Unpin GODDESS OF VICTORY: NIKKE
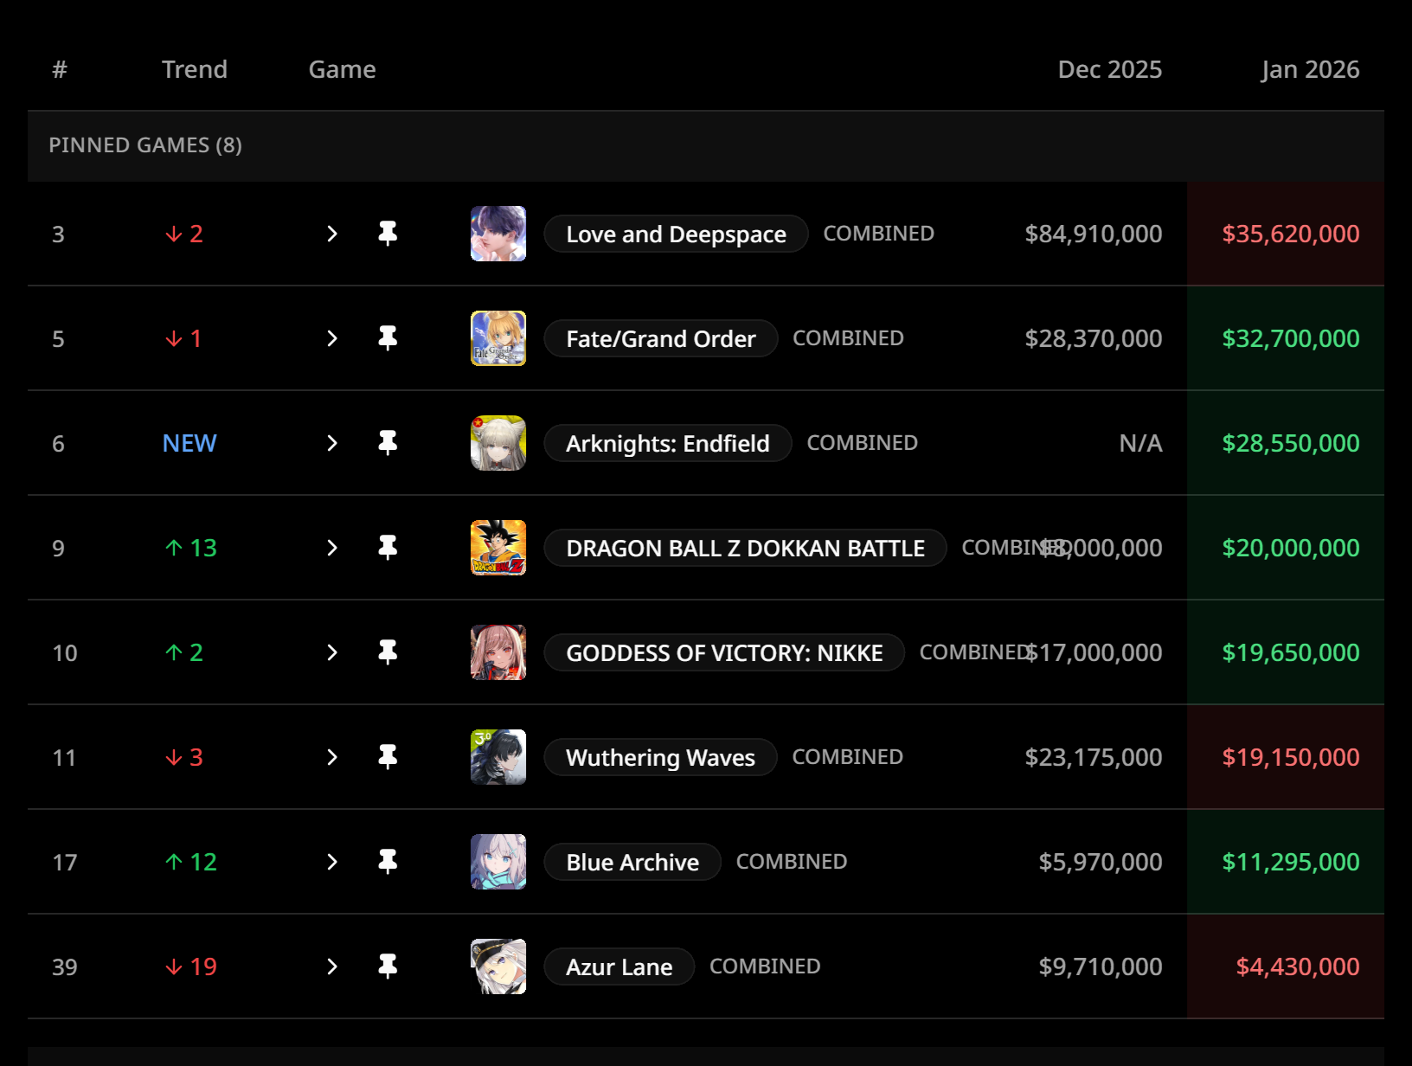Viewport: 1412px width, 1066px height. click(x=388, y=652)
